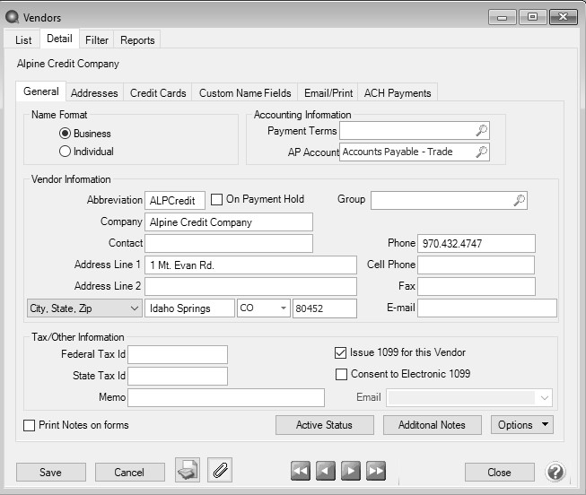Minimize the Vendors window
The width and height of the screenshot is (586, 495).
point(503,17)
